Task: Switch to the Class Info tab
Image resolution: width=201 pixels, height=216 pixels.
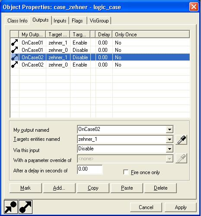Action: click(17, 21)
